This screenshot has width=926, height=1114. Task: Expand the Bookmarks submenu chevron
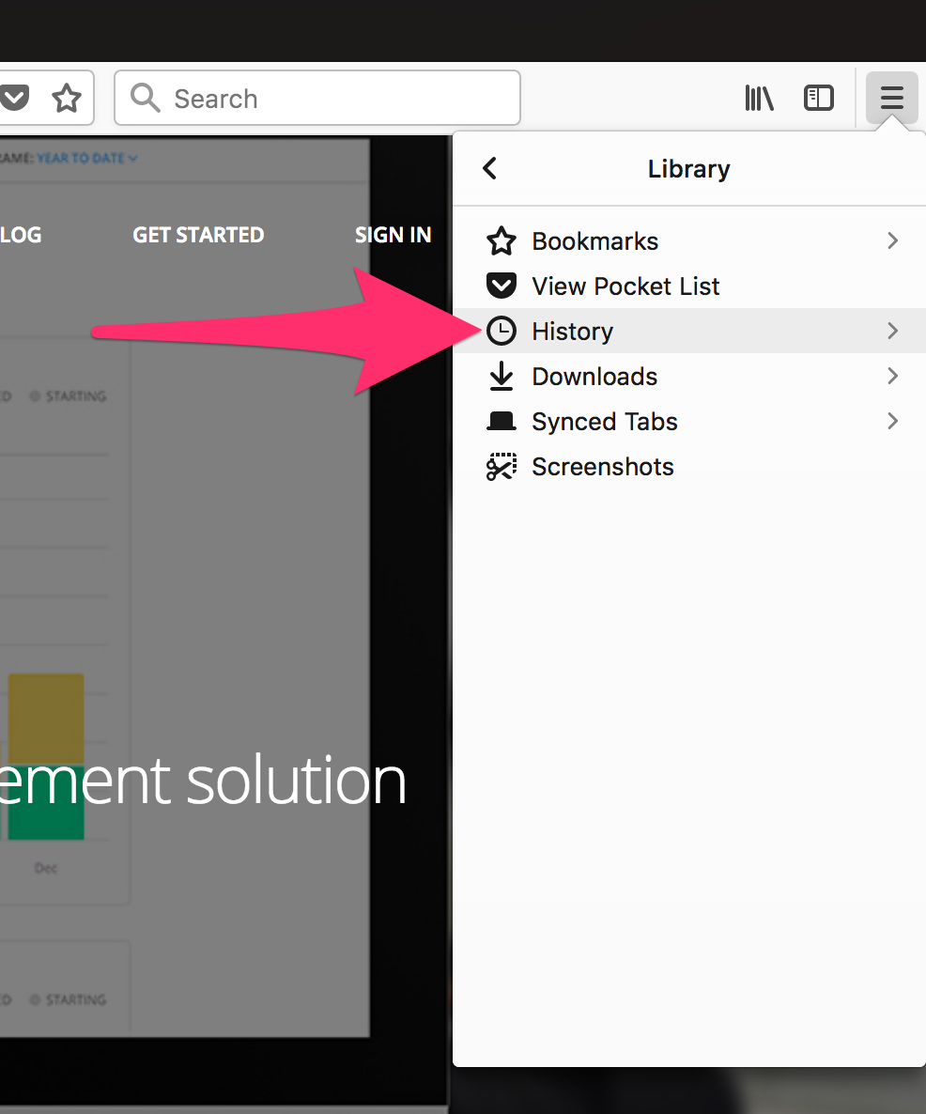tap(892, 241)
